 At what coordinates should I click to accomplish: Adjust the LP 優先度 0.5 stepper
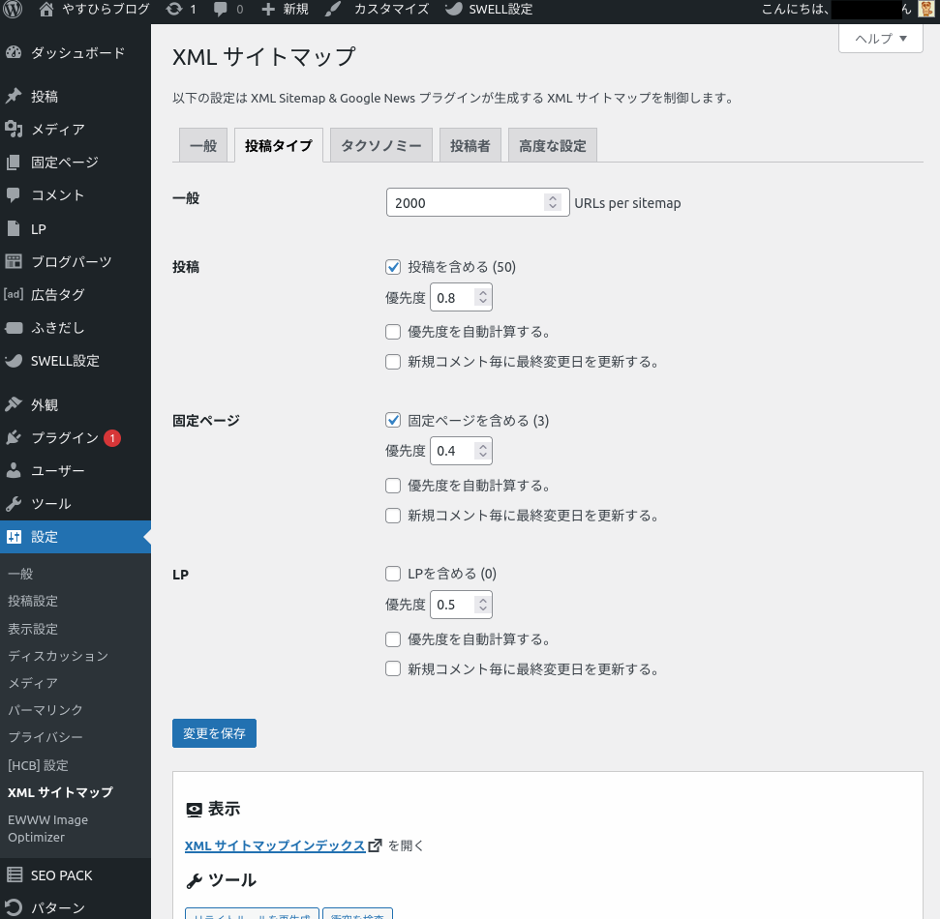[483, 605]
